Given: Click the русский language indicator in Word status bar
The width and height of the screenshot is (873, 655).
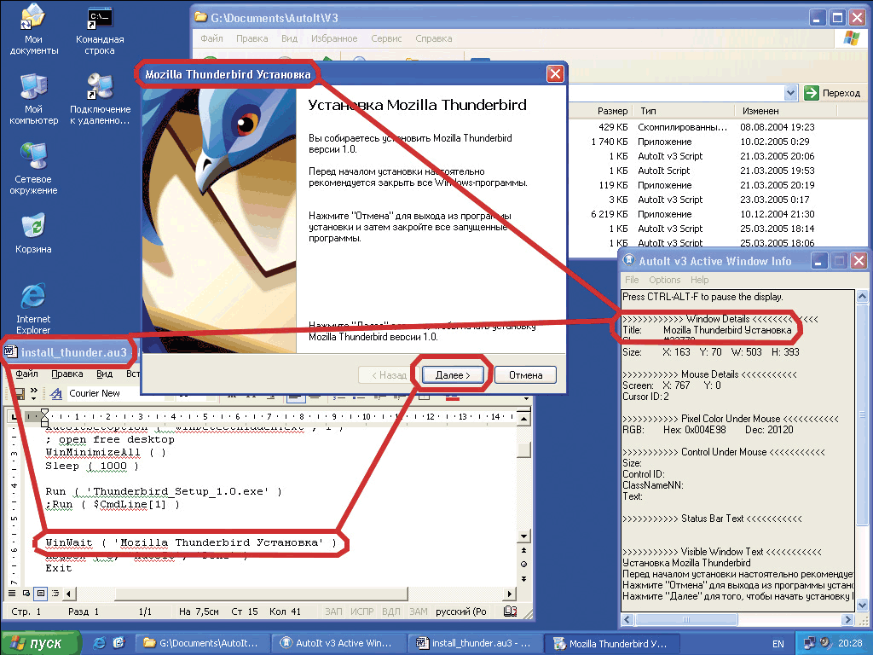Looking at the screenshot, I should pos(461,612).
